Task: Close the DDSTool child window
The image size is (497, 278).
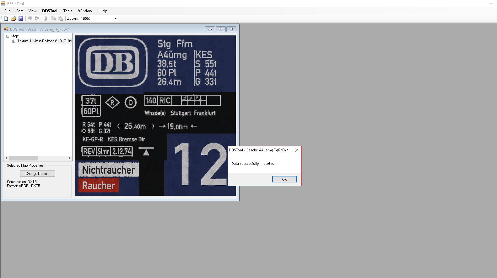Action: (x=231, y=29)
